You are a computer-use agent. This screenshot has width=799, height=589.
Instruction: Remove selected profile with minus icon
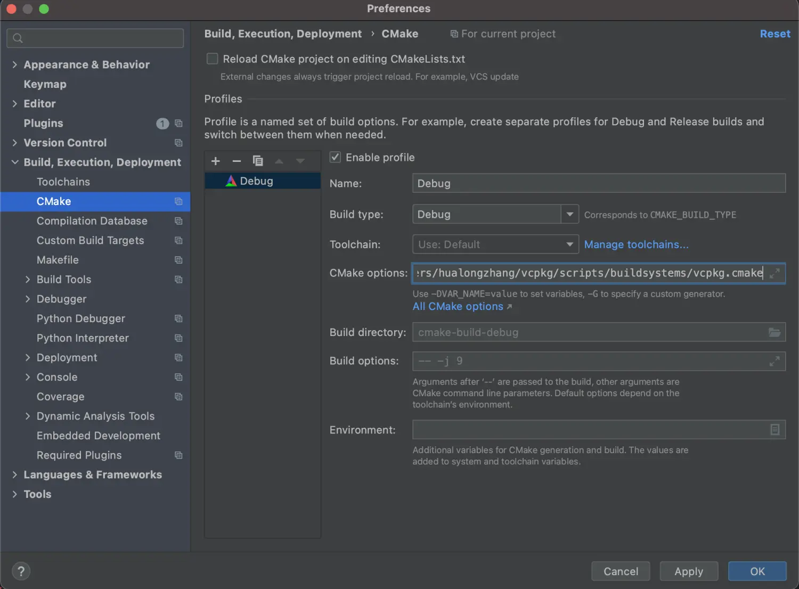pyautogui.click(x=237, y=161)
